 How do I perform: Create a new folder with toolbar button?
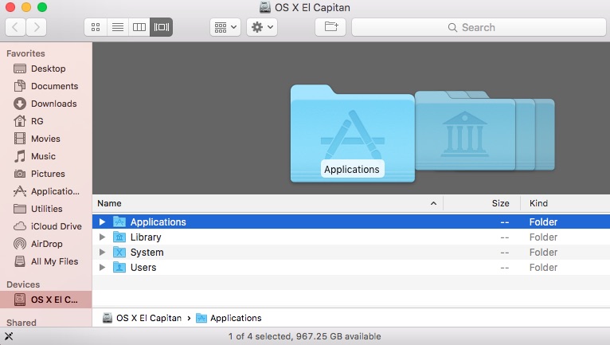tap(330, 27)
